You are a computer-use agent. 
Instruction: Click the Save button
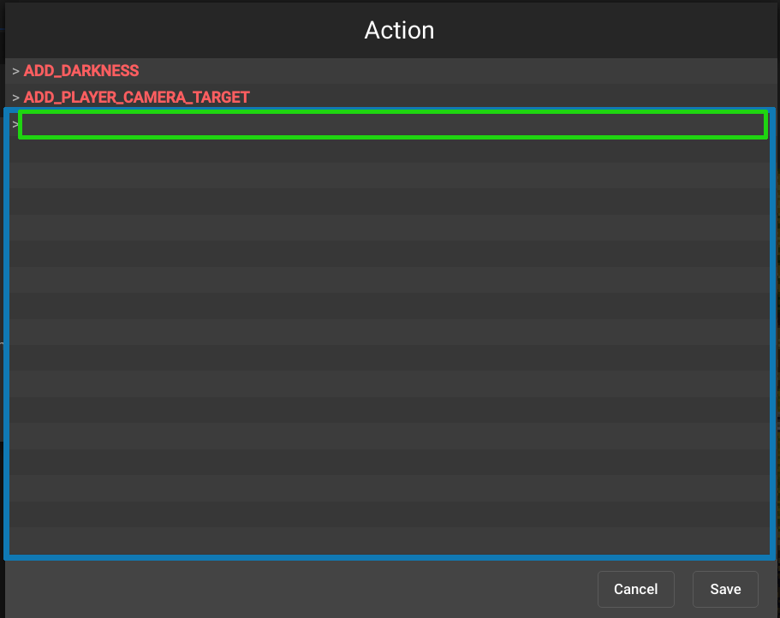tap(725, 589)
